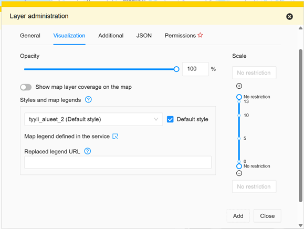This screenshot has height=229, width=304.
Task: Click the Add button
Action: 238,216
